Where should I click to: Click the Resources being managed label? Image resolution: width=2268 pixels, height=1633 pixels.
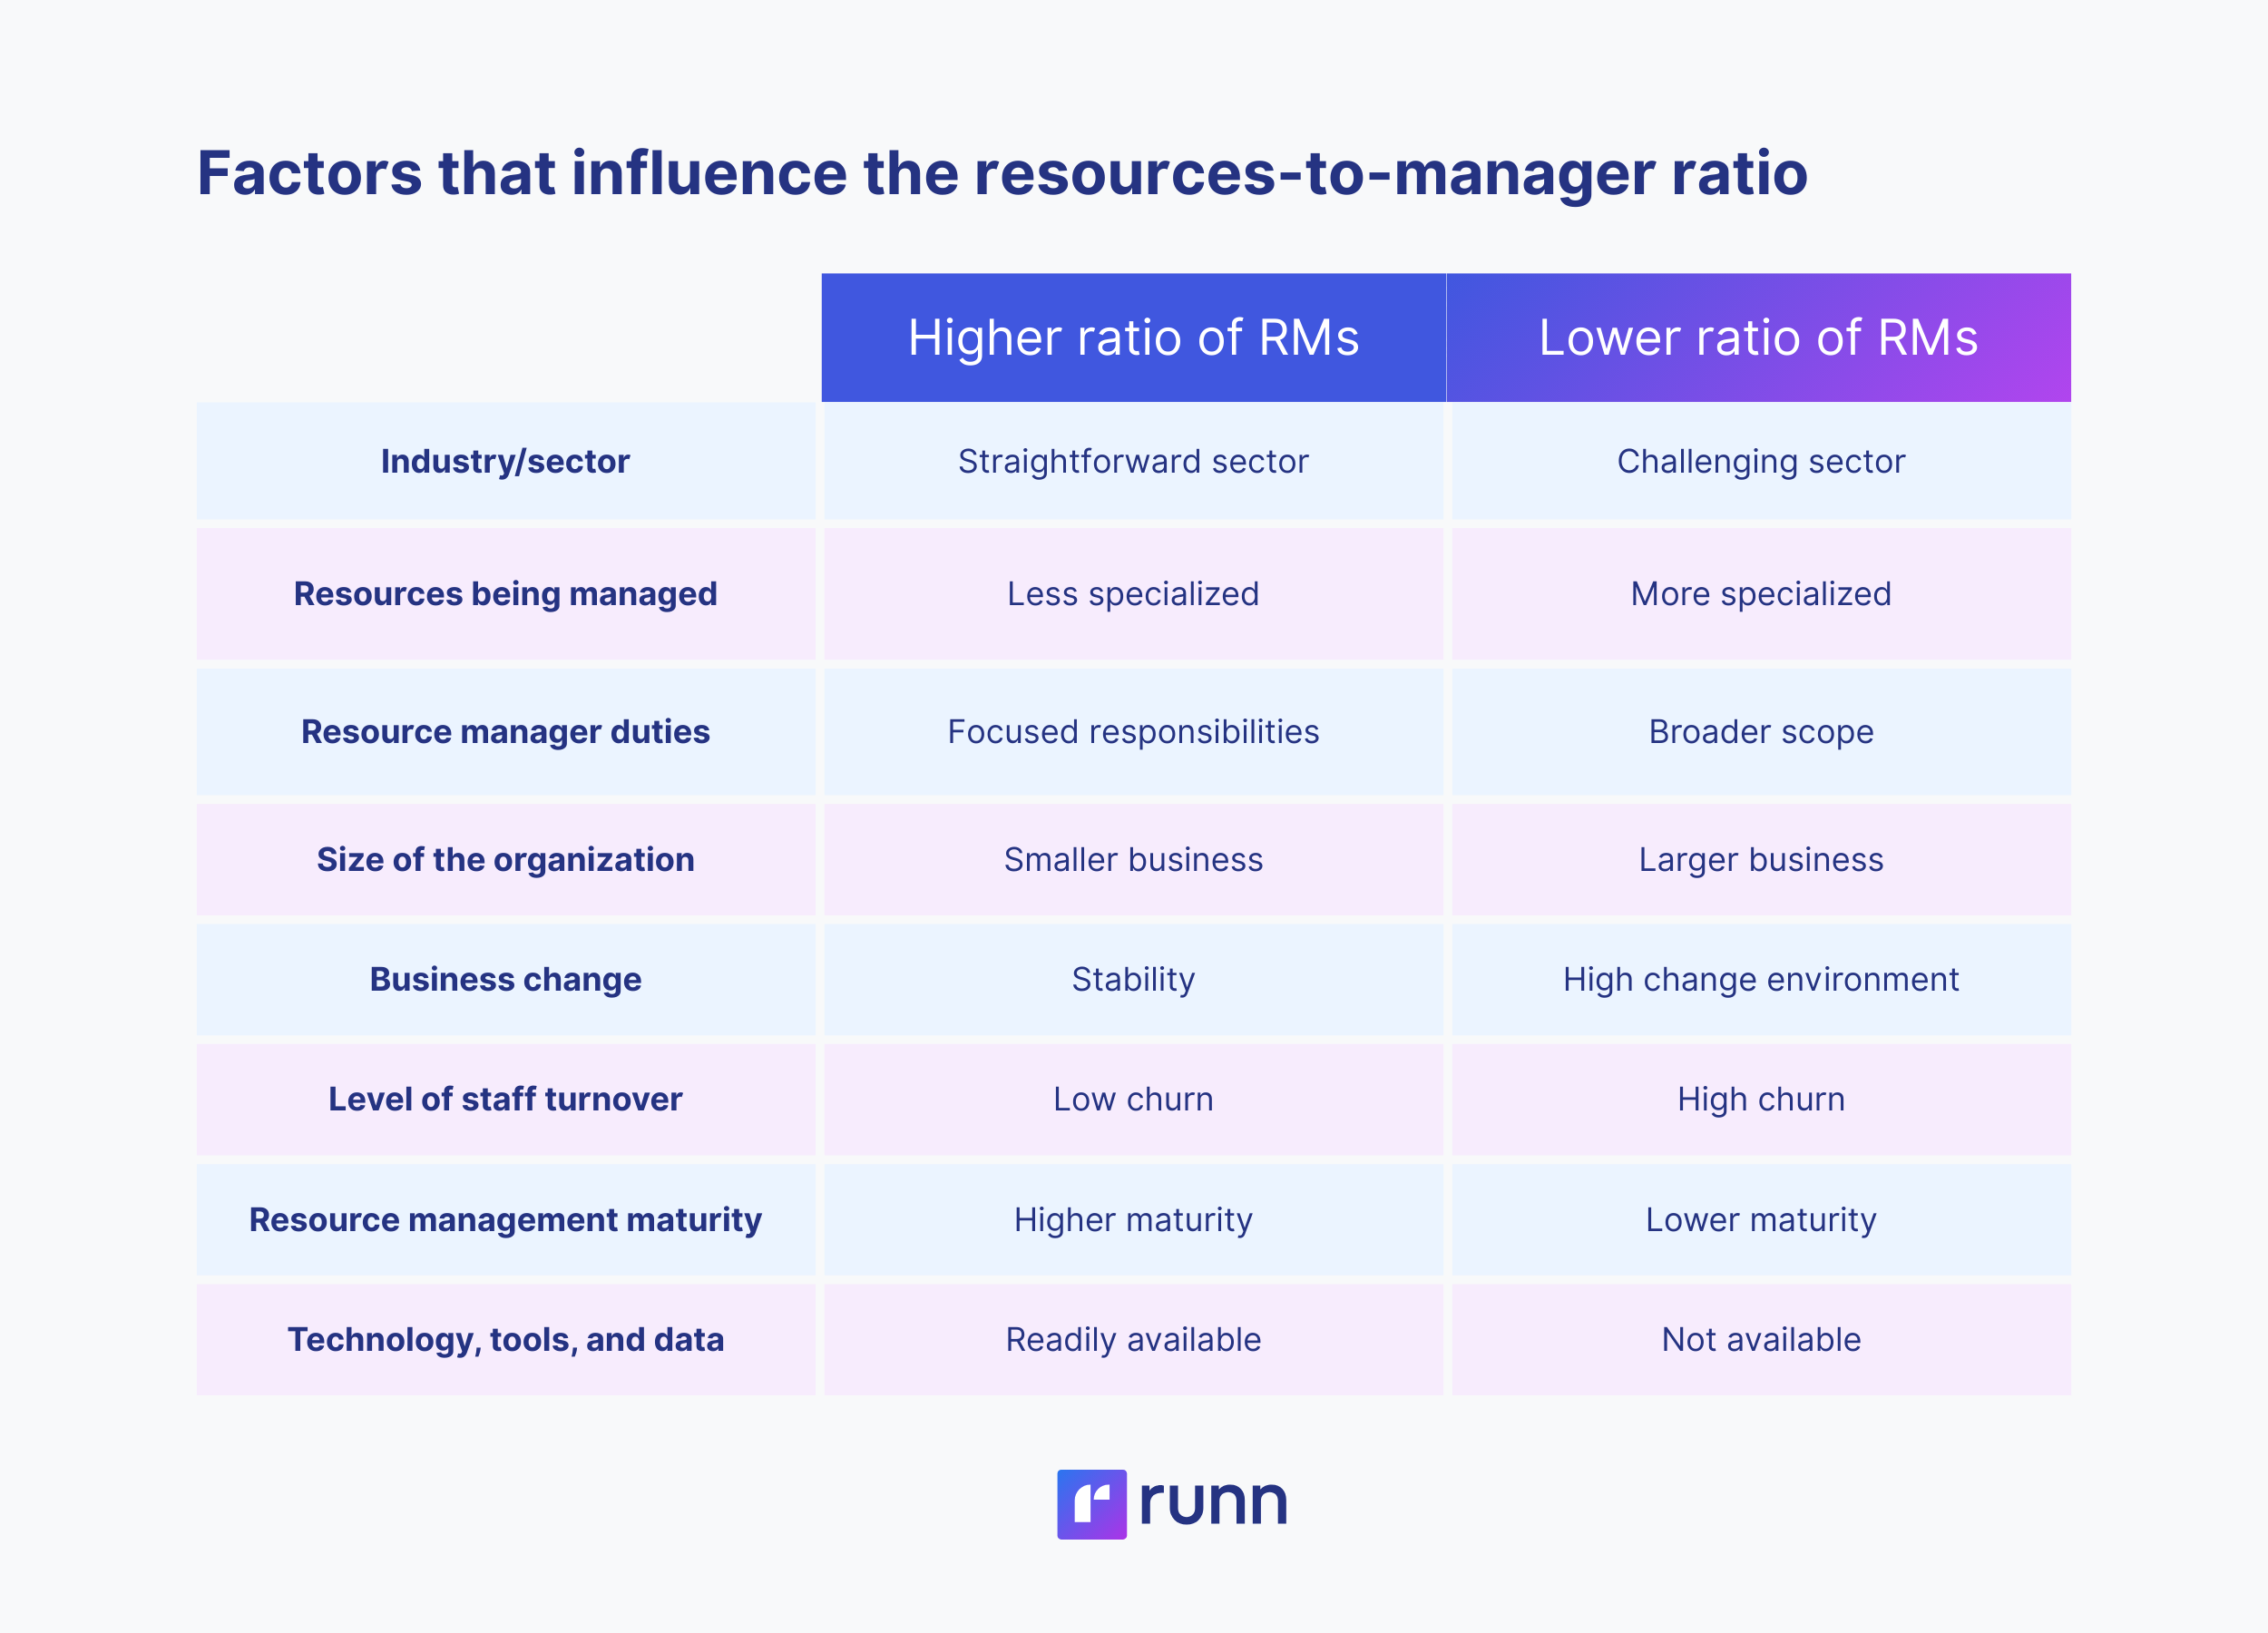(x=505, y=594)
